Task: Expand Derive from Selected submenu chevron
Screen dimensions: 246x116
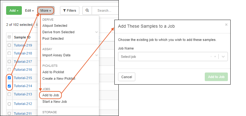Action: pyautogui.click(x=97, y=32)
